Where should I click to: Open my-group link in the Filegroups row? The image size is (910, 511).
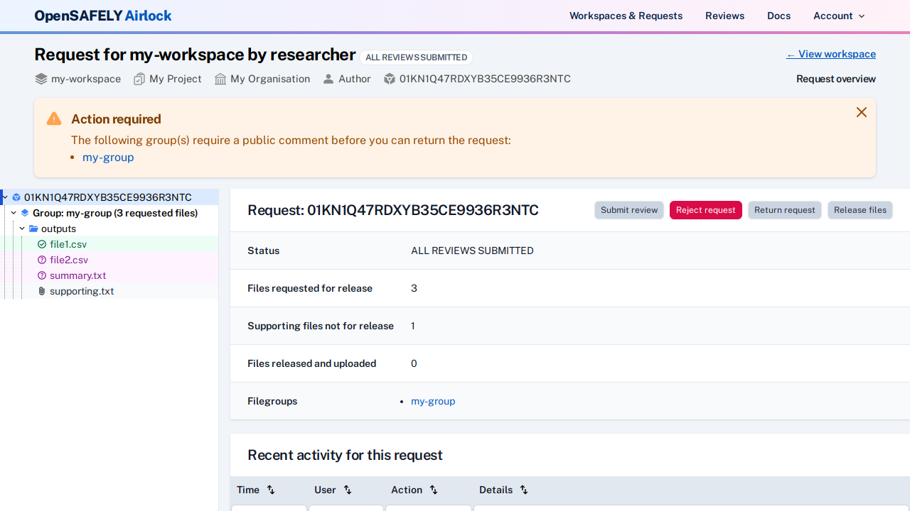433,401
